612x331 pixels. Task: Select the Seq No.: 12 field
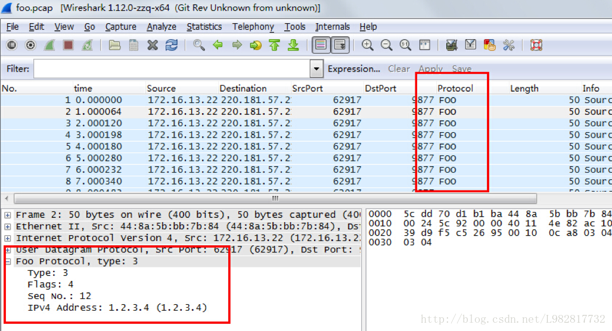(60, 296)
